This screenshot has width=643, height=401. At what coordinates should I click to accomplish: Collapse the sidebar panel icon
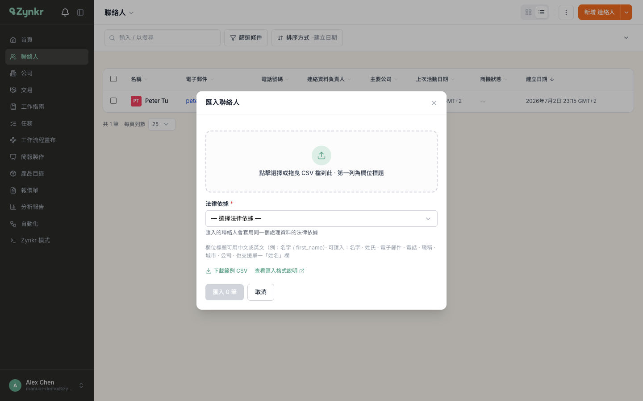[x=80, y=12]
